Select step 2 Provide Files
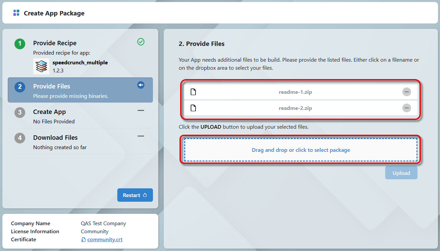440x251 pixels. pyautogui.click(x=51, y=86)
